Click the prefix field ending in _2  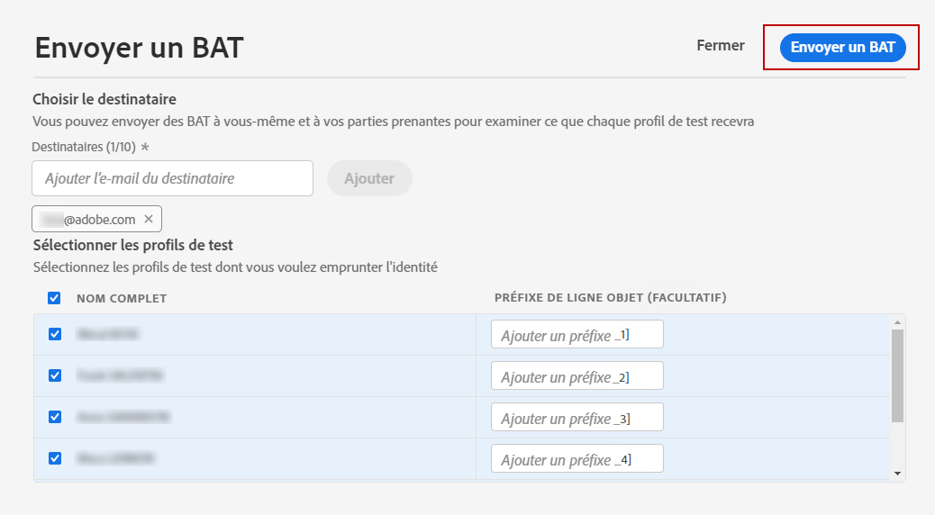576,375
